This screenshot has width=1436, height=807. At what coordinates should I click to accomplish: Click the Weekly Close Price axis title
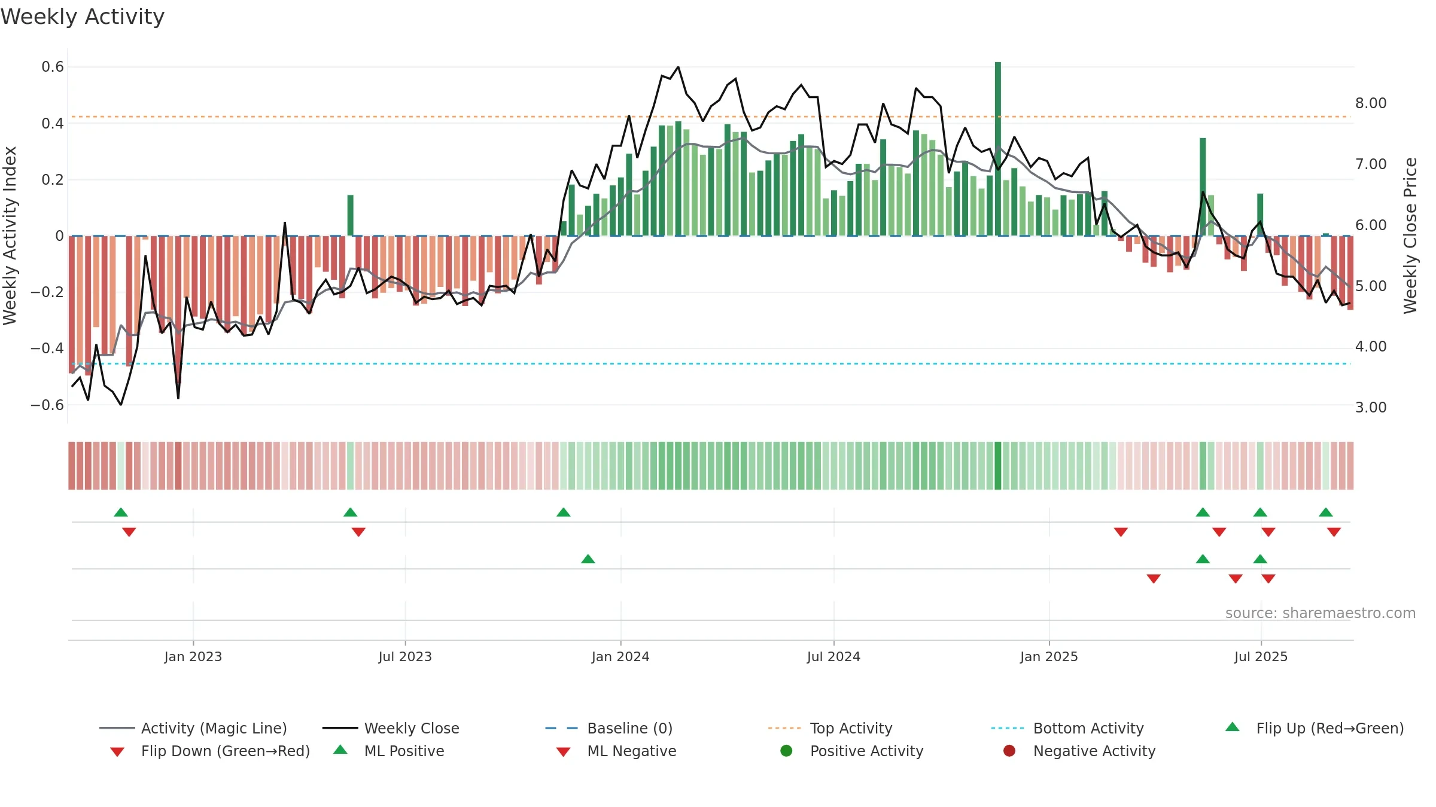click(1410, 236)
